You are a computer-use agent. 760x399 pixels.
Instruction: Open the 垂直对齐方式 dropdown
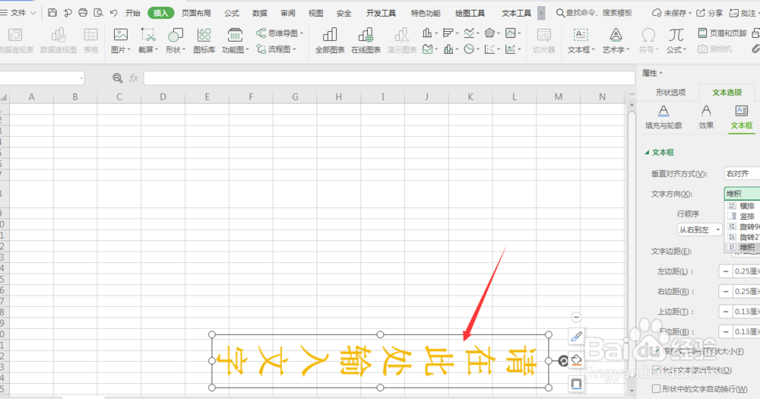pyautogui.click(x=742, y=173)
